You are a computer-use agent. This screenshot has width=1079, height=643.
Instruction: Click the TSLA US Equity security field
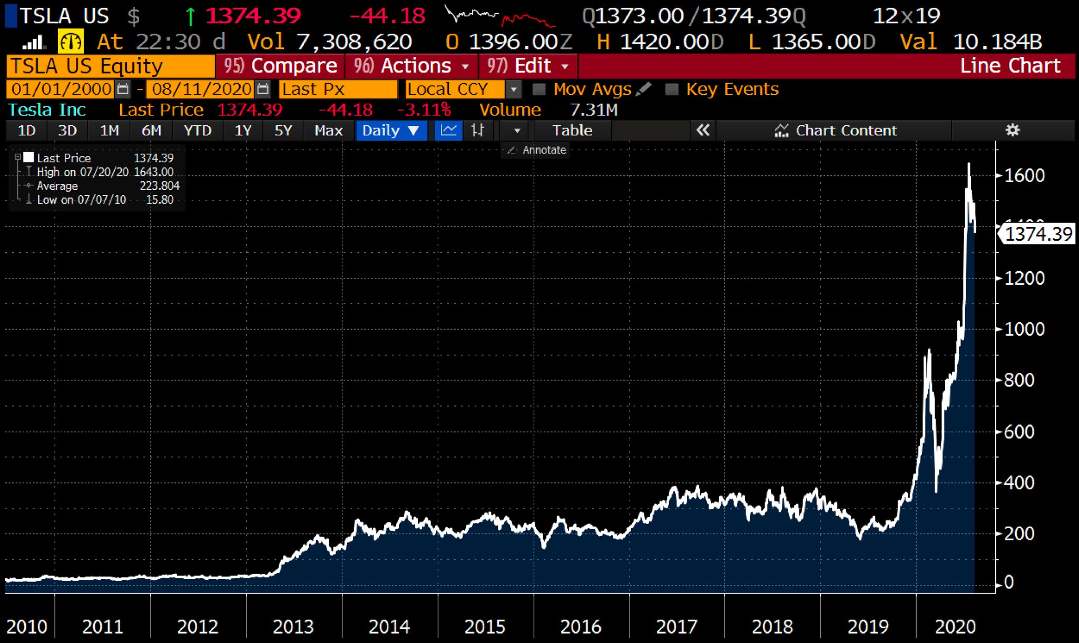[x=111, y=66]
